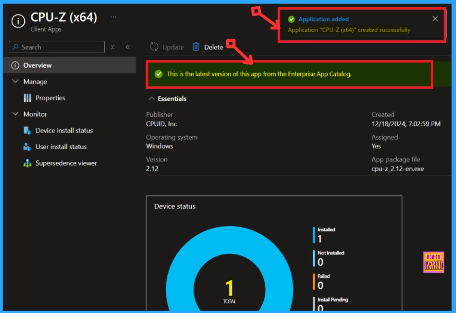Collapse the Manage section chevron
This screenshot has width=456, height=313.
(15, 81)
